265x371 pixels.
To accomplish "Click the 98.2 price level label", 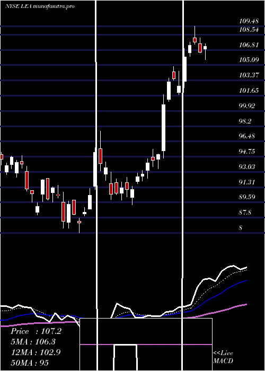I will (x=245, y=121).
